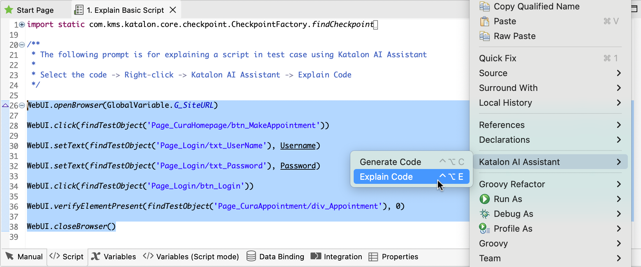Click the Properties table icon
This screenshot has height=267, width=641.
click(x=373, y=257)
